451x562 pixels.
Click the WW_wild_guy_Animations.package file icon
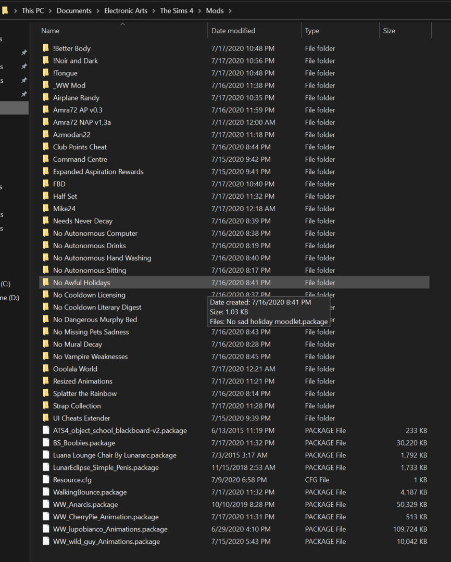tap(45, 541)
